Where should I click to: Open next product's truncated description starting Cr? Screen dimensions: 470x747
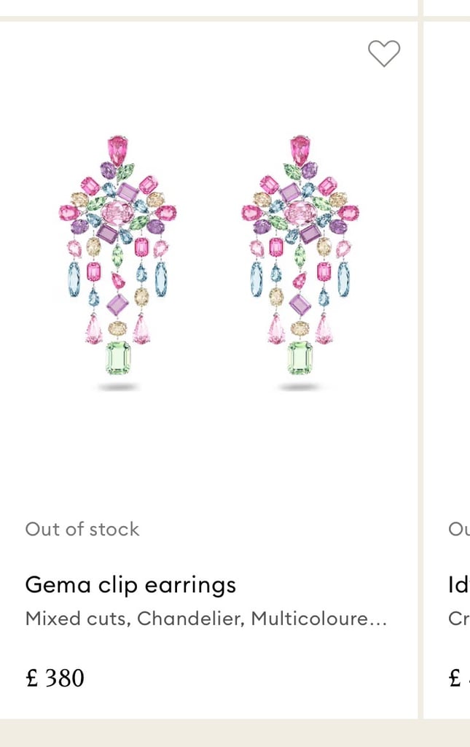point(459,619)
